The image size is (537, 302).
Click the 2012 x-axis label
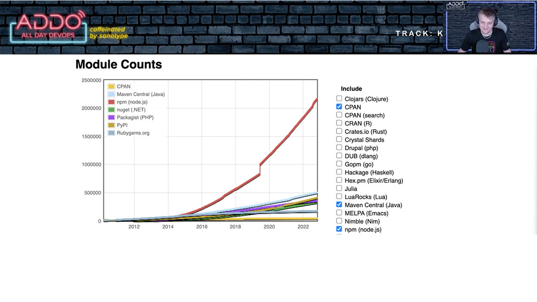(134, 227)
